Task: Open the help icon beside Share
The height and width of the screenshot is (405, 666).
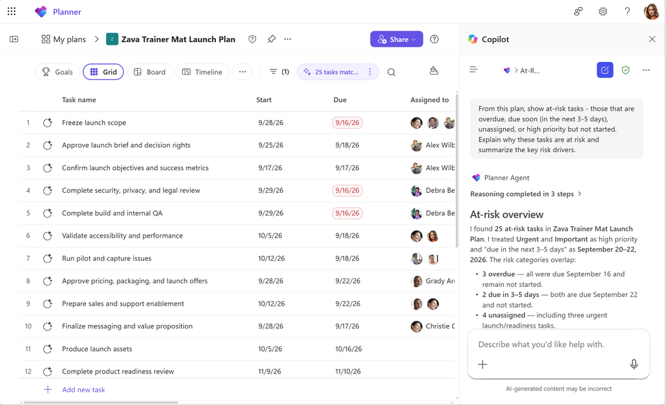Action: 434,39
